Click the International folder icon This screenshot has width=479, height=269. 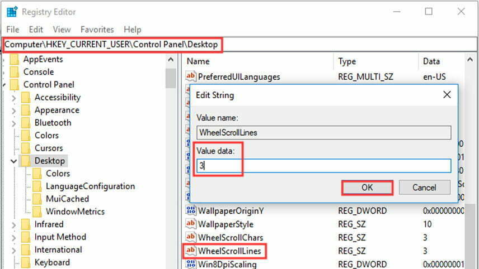tap(26, 250)
